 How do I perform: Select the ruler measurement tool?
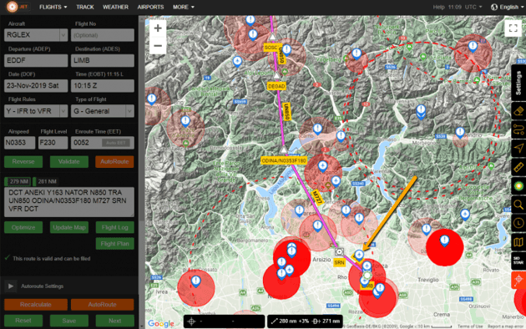click(518, 167)
